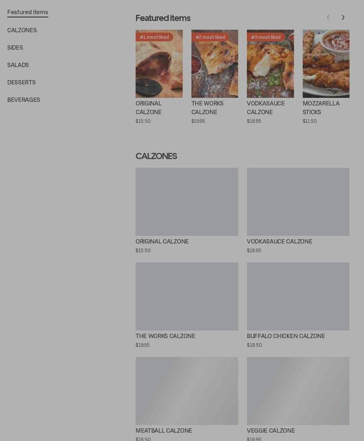The image size is (364, 441).
Task: Jump to the CALZONES menu section
Action: tap(22, 30)
